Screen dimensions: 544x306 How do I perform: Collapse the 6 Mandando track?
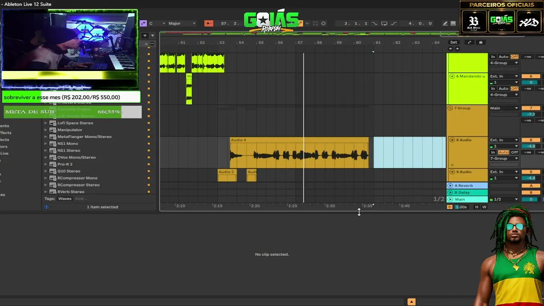point(452,76)
